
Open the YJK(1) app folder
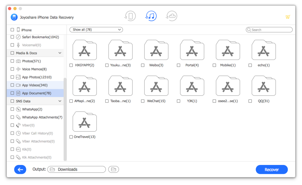(192, 86)
